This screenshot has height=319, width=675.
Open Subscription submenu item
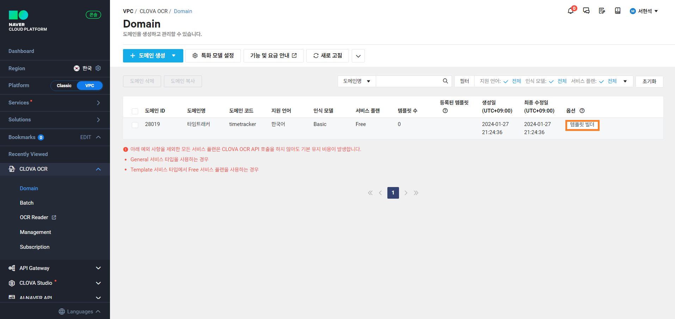[35, 247]
